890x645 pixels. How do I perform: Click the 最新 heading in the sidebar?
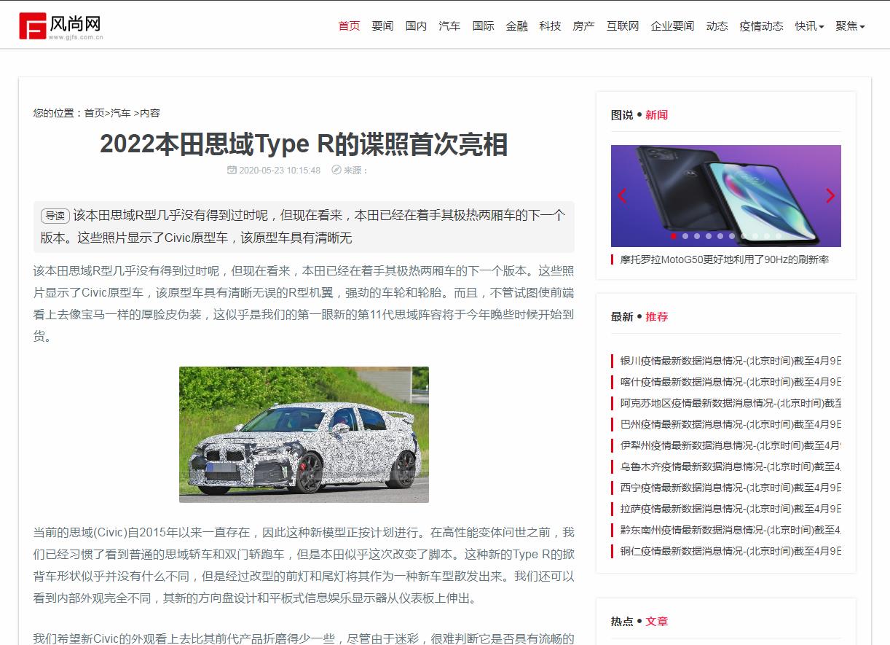(x=622, y=316)
